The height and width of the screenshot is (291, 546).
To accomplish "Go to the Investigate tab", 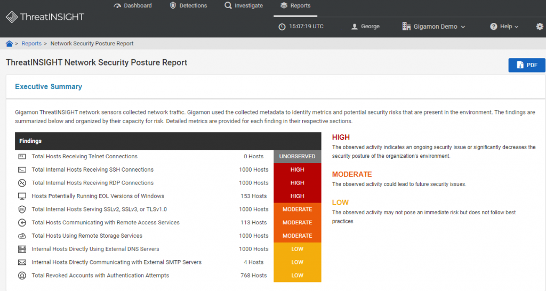I will point(244,5).
